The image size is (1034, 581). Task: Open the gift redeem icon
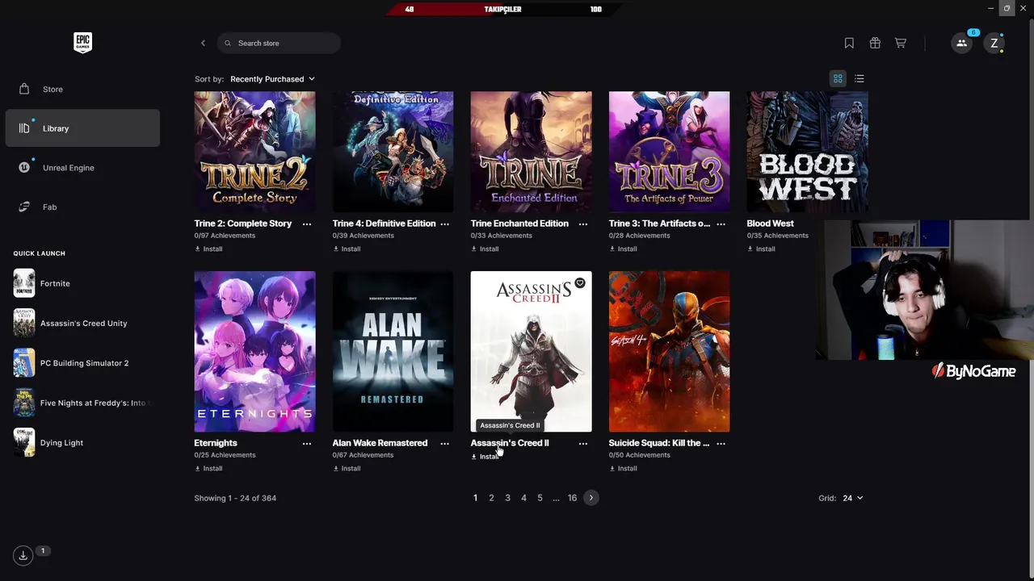click(x=875, y=43)
